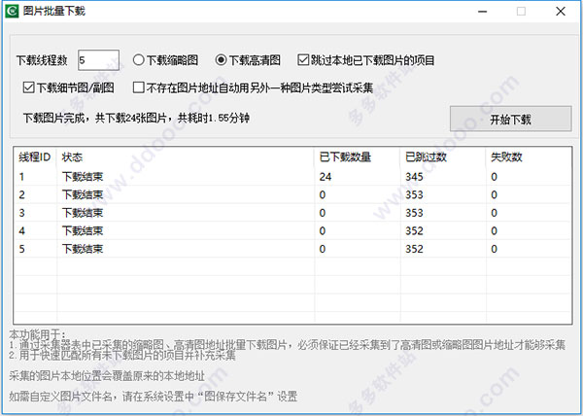Select the 下载高清图 radio button
This screenshot has width=583, height=416.
(221, 59)
